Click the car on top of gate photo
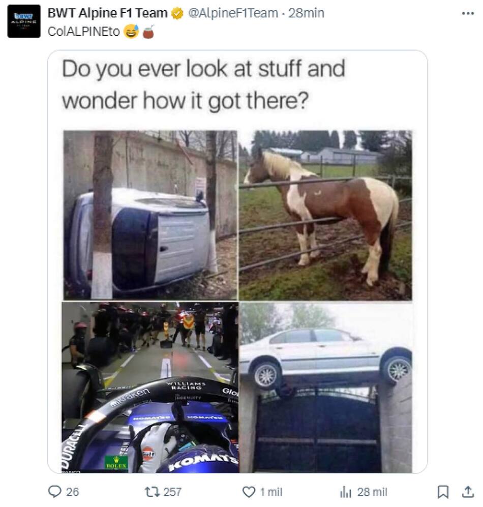The width and height of the screenshot is (483, 507). tap(326, 387)
